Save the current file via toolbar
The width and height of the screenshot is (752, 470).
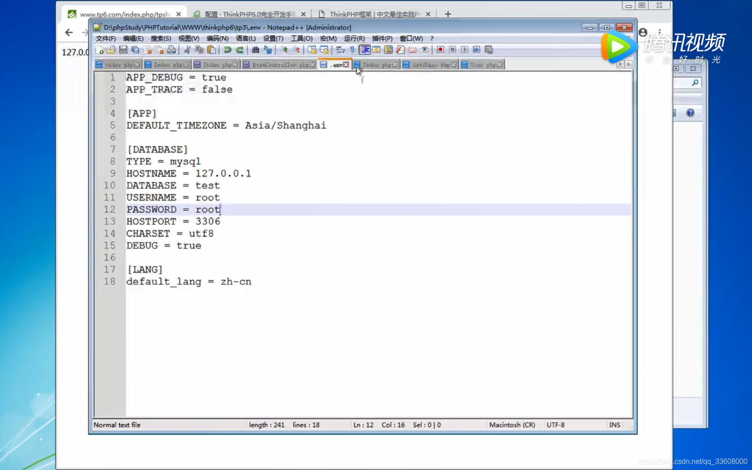123,50
